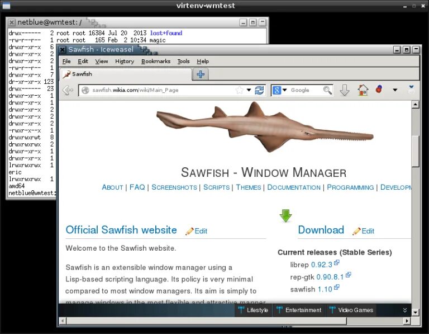The image size is (429, 334).
Task: Click the horizontal scrollbar thumb
Action: coord(207,321)
